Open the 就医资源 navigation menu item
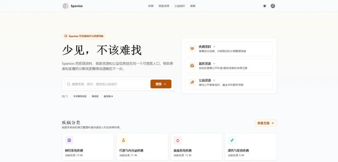Viewport: 338px width, 162px height. coord(164,6)
